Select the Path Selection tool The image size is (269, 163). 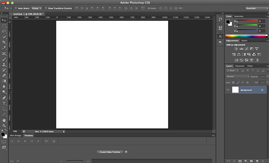coord(4,109)
